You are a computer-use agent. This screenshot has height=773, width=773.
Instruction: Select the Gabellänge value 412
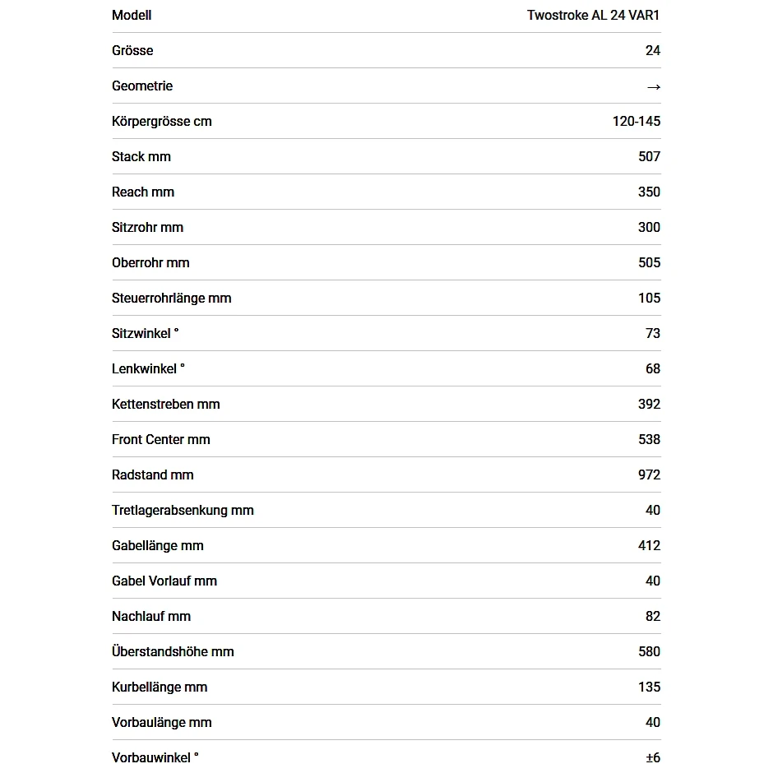point(649,545)
